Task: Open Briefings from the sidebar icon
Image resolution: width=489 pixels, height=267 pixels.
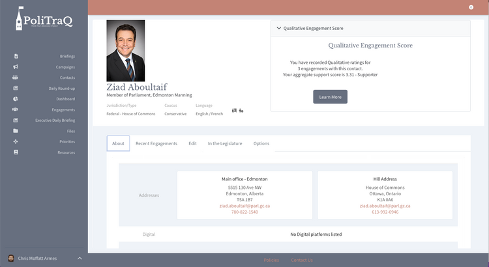Action: point(16,56)
